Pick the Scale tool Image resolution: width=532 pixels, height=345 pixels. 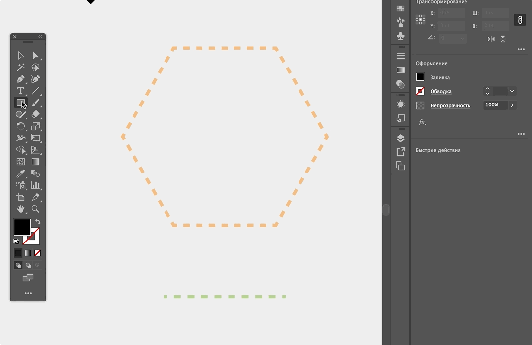[35, 126]
